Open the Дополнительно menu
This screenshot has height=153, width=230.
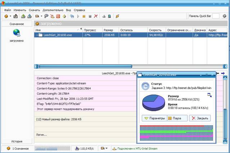tap(53, 10)
